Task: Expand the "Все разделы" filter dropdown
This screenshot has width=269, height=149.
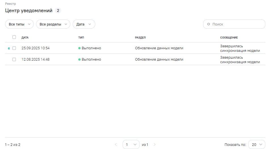Action: pos(53,24)
